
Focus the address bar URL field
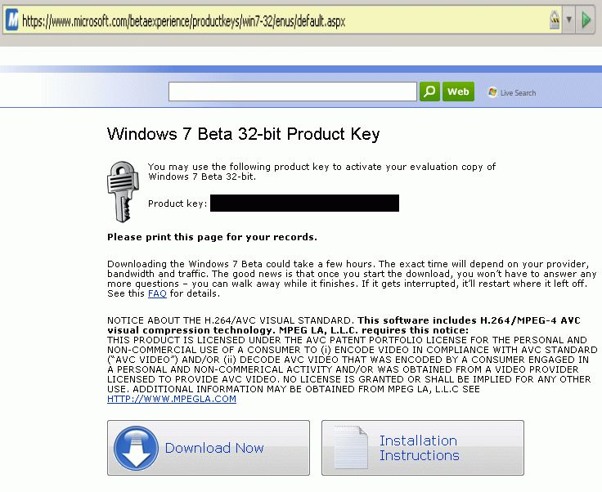click(245, 21)
